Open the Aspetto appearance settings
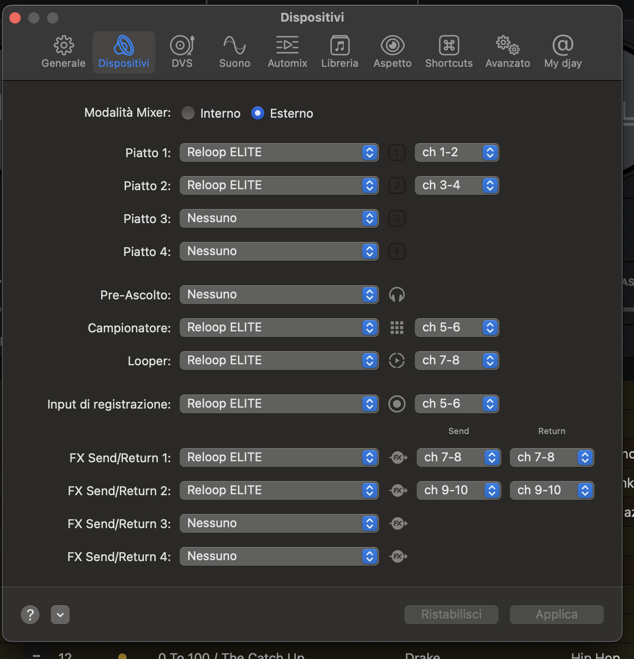The height and width of the screenshot is (659, 634). (x=392, y=46)
